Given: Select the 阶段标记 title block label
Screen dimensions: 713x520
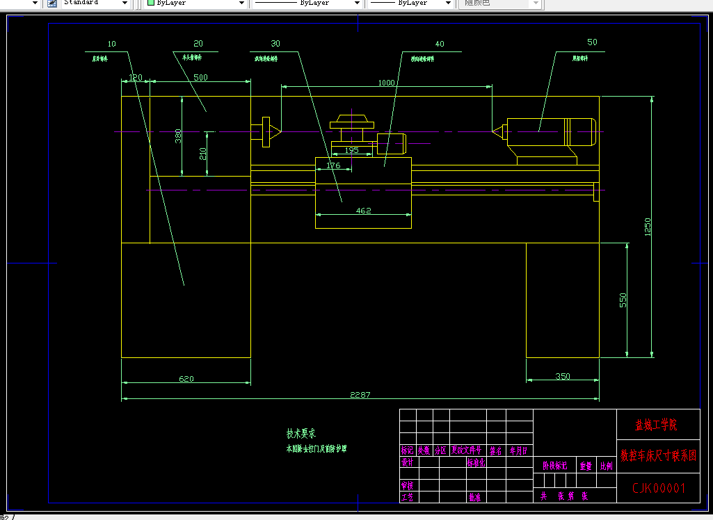Looking at the screenshot, I should point(555,466).
